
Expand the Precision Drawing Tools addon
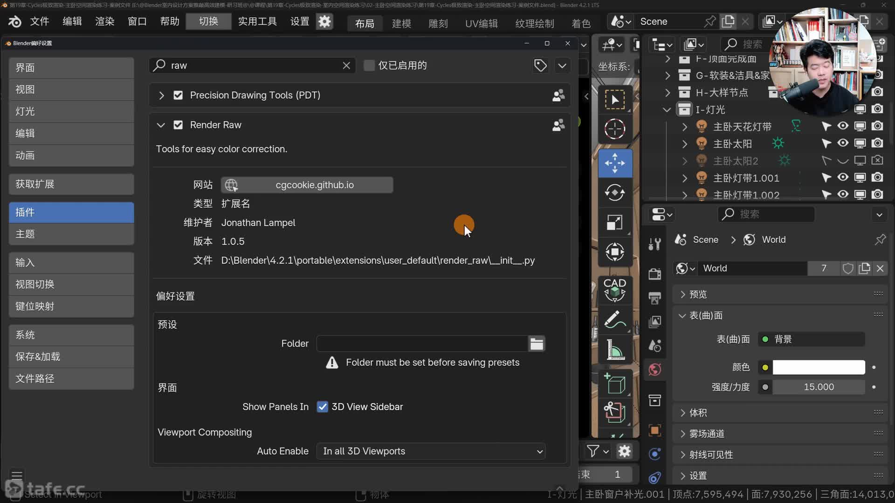pyautogui.click(x=161, y=95)
